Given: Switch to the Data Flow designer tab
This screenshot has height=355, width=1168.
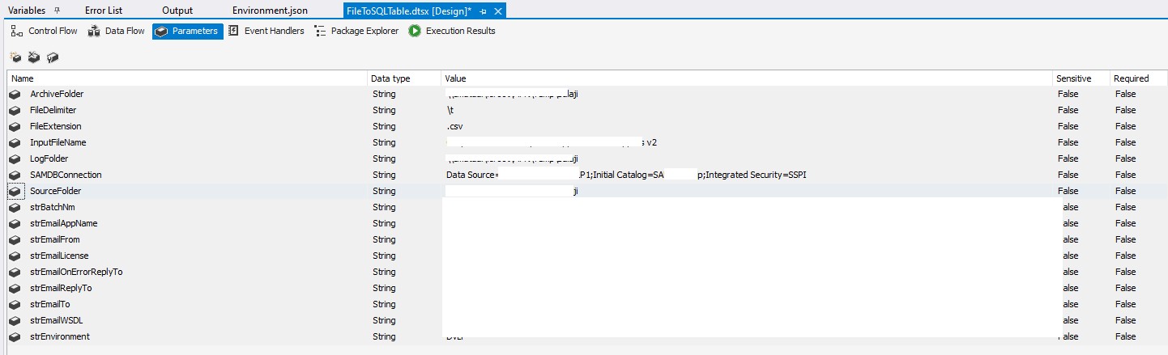Looking at the screenshot, I should tap(116, 31).
